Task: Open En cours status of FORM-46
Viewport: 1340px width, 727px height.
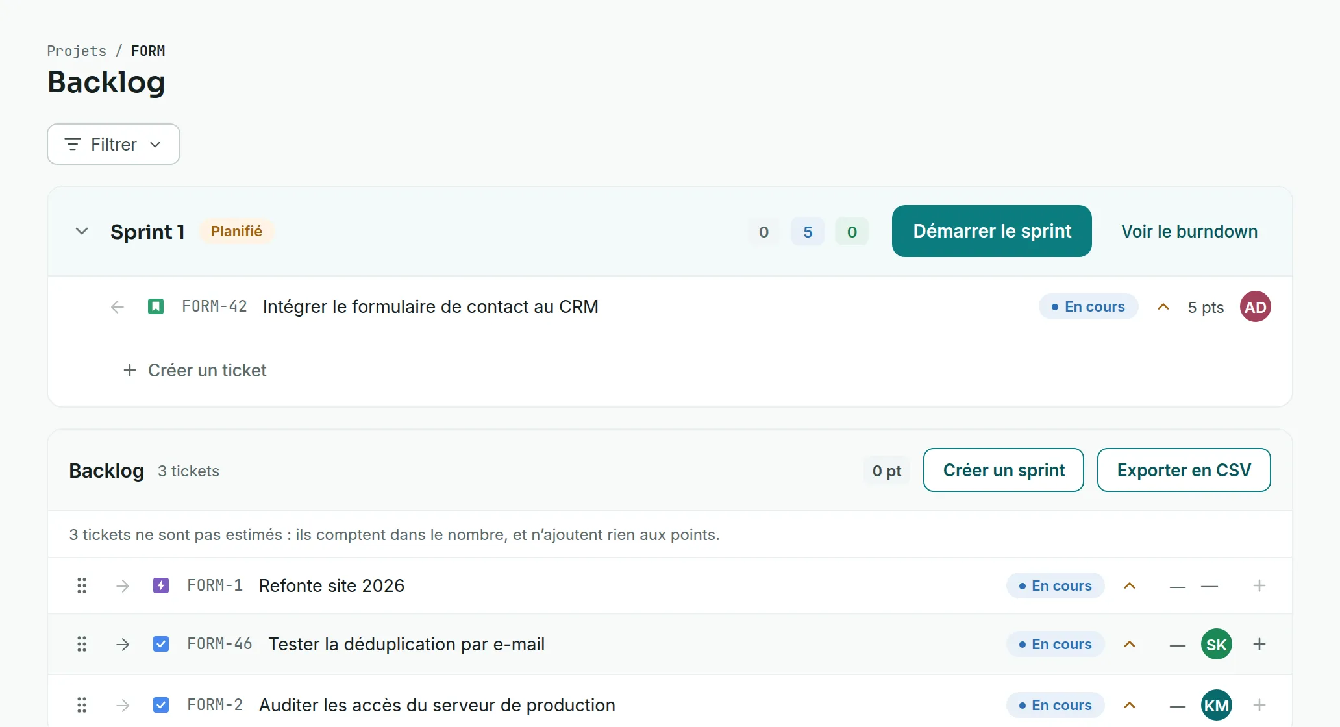Action: point(1055,644)
